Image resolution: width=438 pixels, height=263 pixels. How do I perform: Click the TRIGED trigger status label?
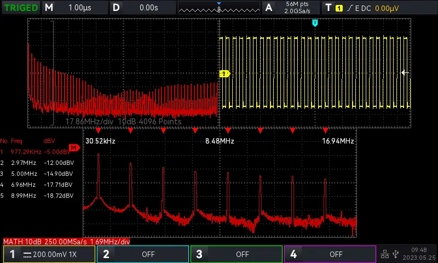(x=21, y=8)
